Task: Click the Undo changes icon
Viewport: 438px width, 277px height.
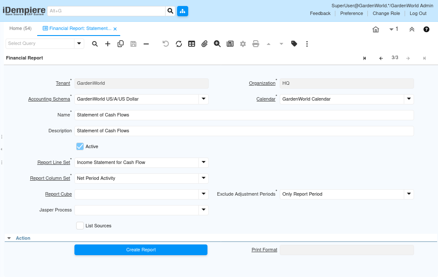Action: [166, 44]
